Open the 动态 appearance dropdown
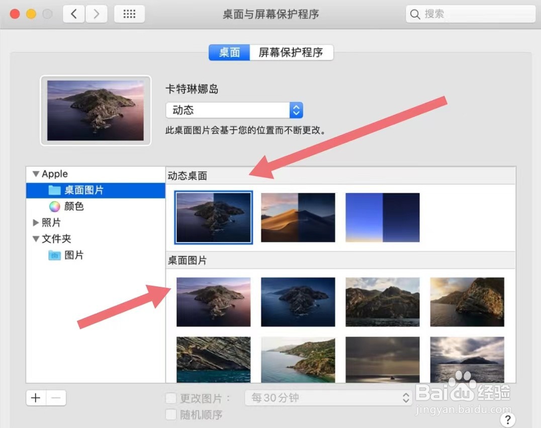Viewport: 541px width, 428px height. (234, 111)
